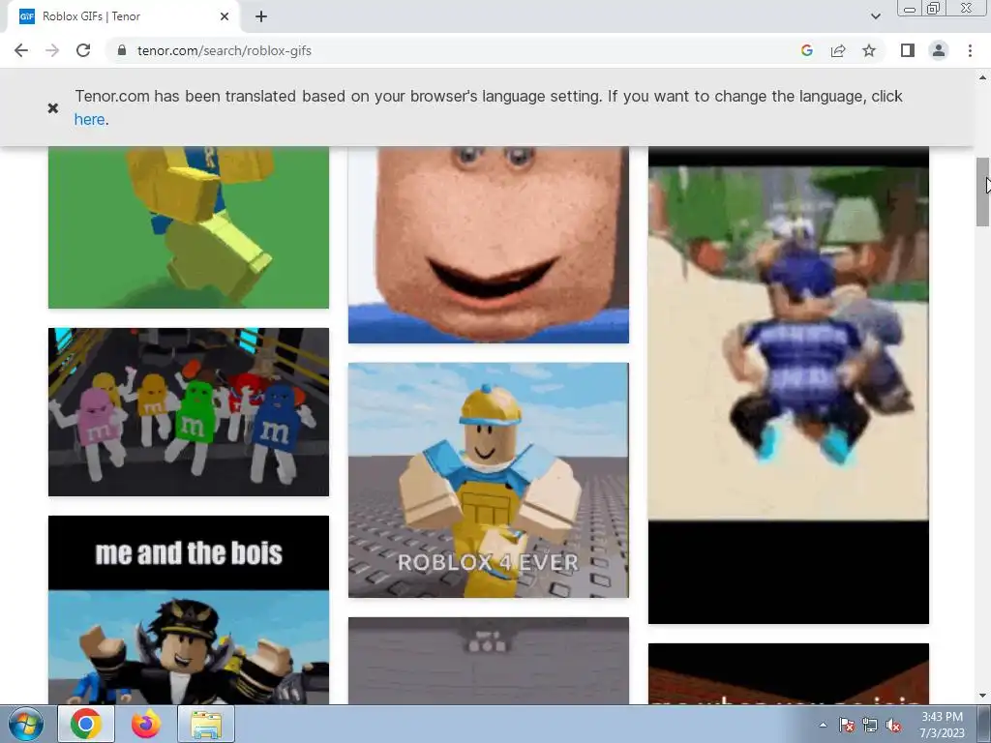Open the smiling Roblox face GIF
Image resolution: width=991 pixels, height=743 pixels.
(489, 245)
